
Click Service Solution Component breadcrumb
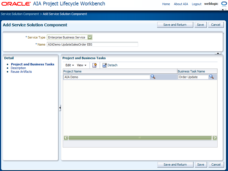[x=20, y=14]
